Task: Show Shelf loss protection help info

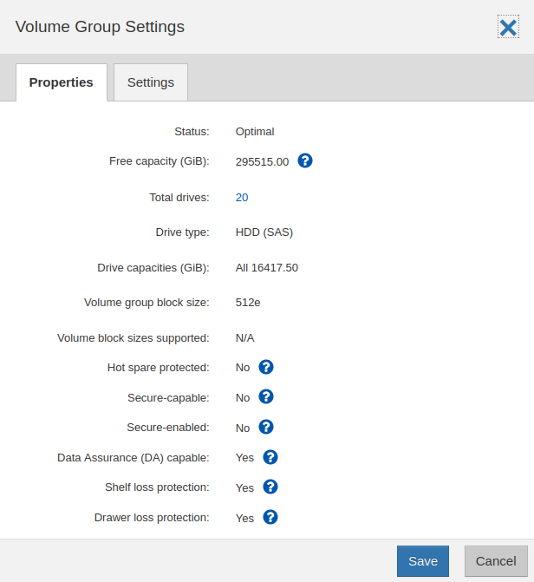Action: (x=270, y=487)
